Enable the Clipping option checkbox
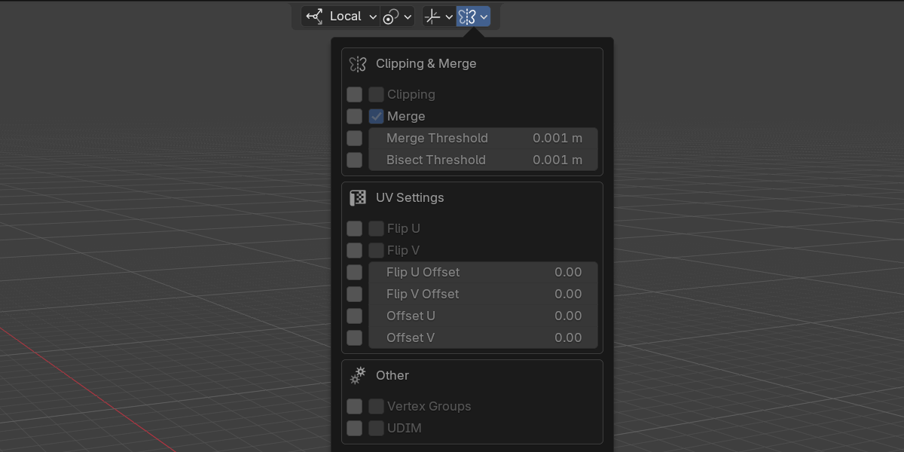 click(377, 95)
